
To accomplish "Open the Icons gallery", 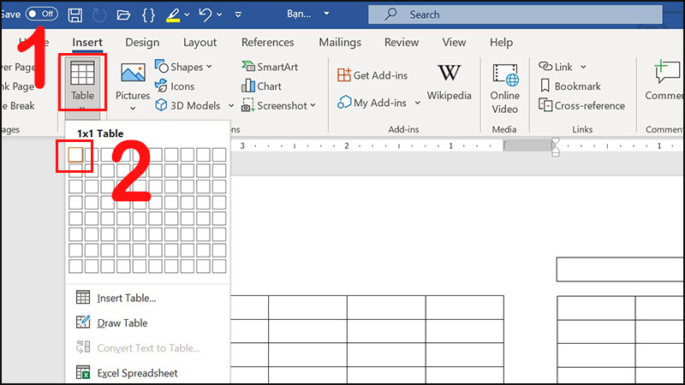I will [x=175, y=86].
